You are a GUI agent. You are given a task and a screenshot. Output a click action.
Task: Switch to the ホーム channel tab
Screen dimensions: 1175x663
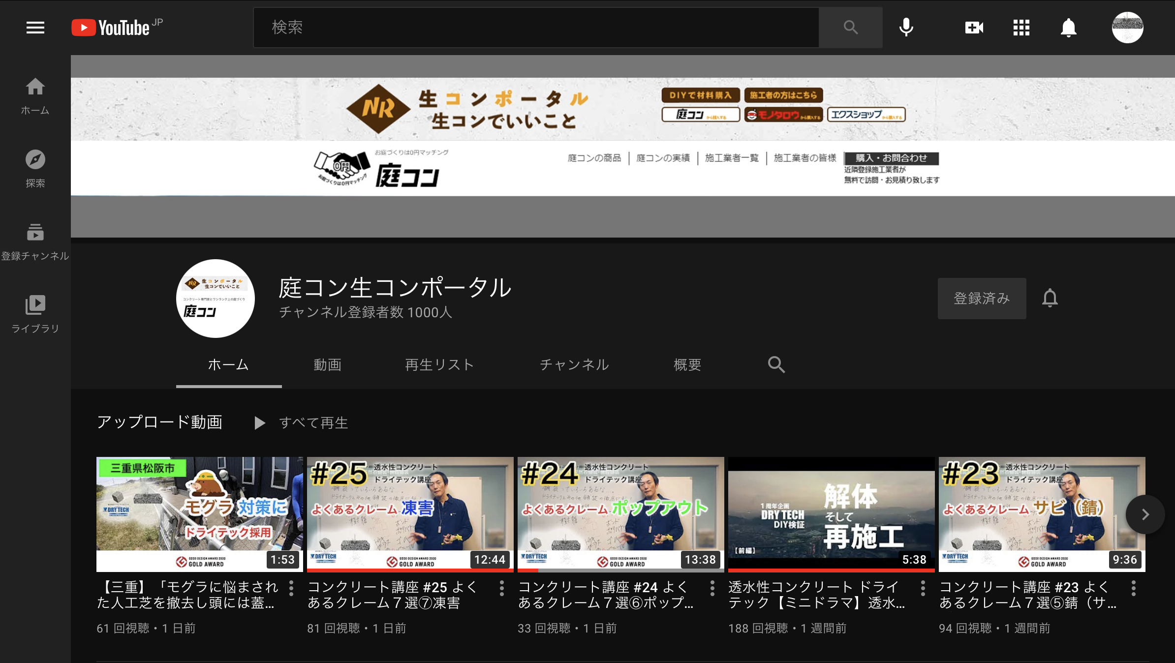[229, 365]
